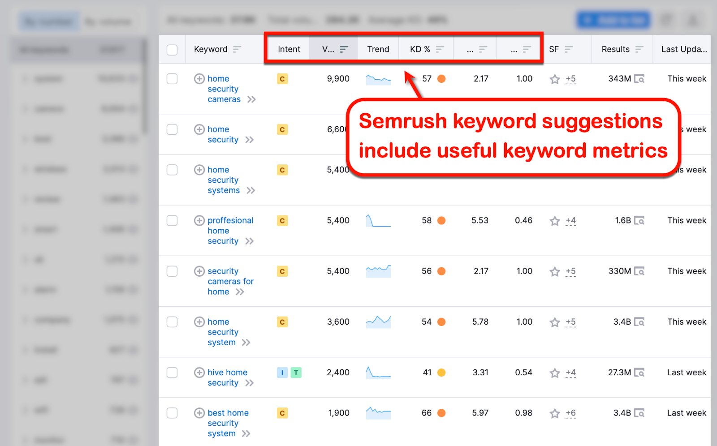
Task: Select the 'security cameras for home' checkbox
Action: click(x=172, y=271)
